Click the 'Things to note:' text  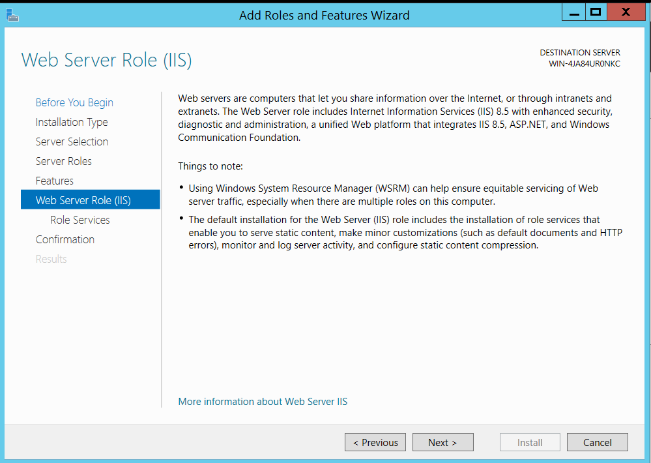[x=210, y=166]
